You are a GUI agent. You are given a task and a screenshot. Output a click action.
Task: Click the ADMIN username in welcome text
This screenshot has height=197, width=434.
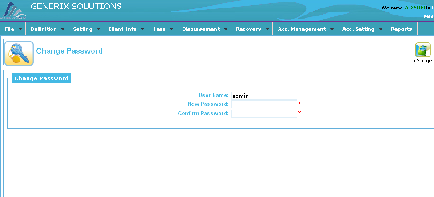[x=414, y=8]
